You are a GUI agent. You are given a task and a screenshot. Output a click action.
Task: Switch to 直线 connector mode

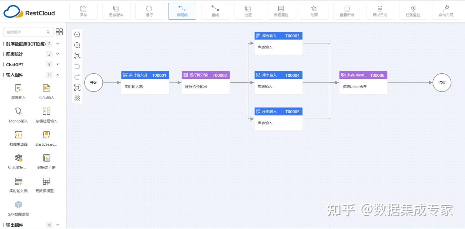pyautogui.click(x=215, y=11)
